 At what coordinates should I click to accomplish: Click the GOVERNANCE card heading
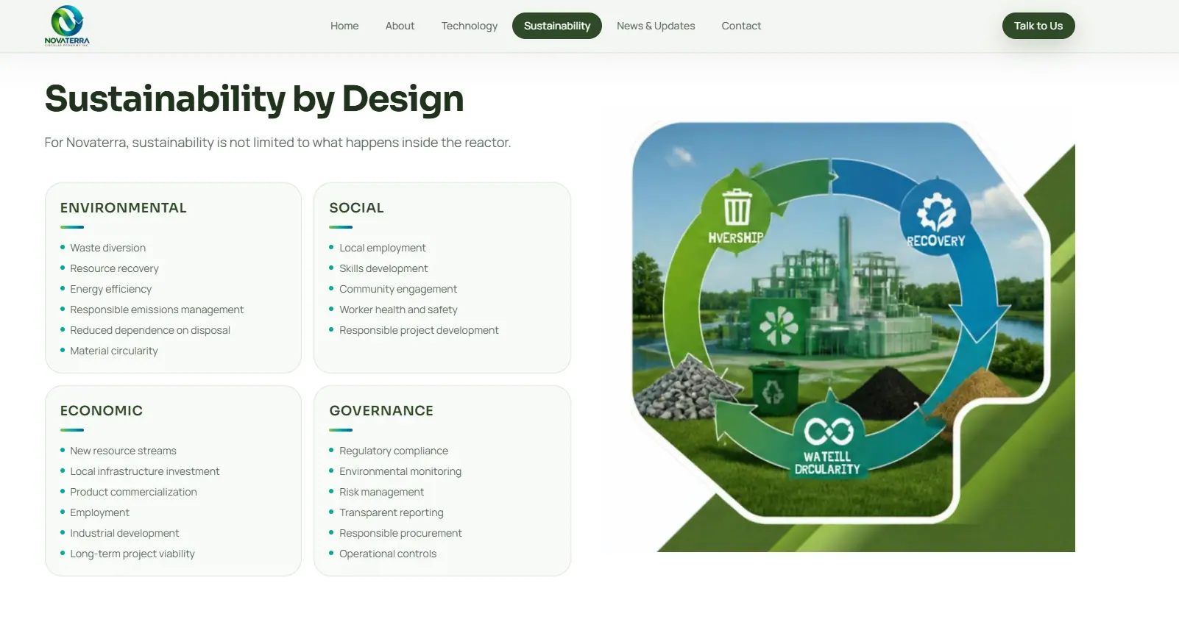point(381,411)
